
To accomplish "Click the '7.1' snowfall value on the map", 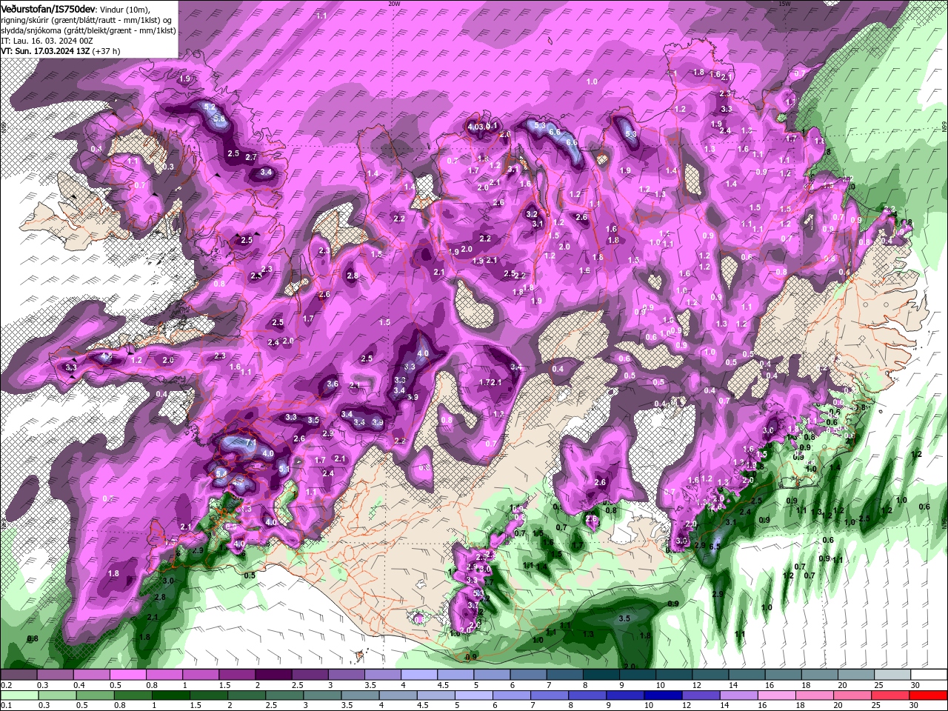I will click(251, 443).
